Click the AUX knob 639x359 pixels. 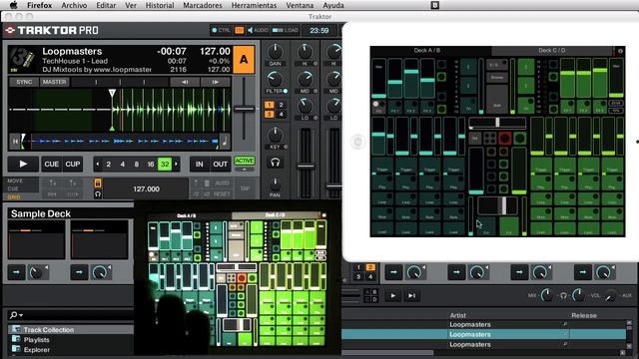[610, 295]
